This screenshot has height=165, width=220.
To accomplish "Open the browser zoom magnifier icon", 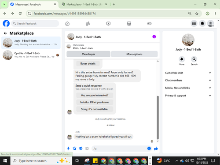I will (190, 14).
